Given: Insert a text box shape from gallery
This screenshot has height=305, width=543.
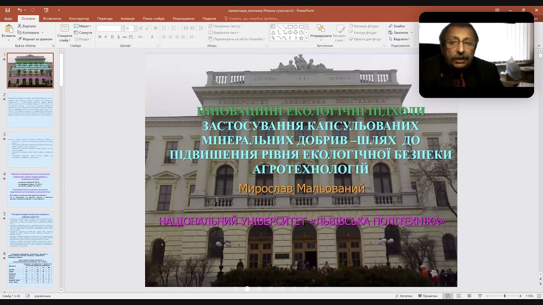Looking at the screenshot, I should (x=273, y=27).
